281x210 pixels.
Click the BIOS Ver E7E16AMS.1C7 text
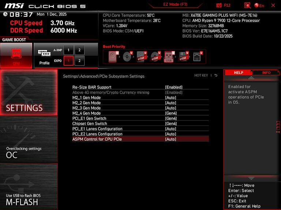click(205, 31)
